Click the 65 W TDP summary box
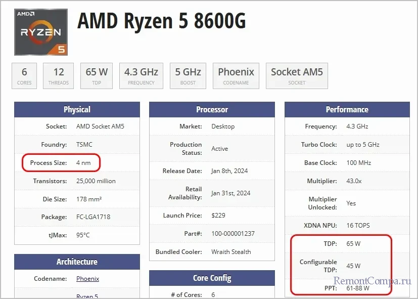The image size is (418, 299). pyautogui.click(x=97, y=76)
